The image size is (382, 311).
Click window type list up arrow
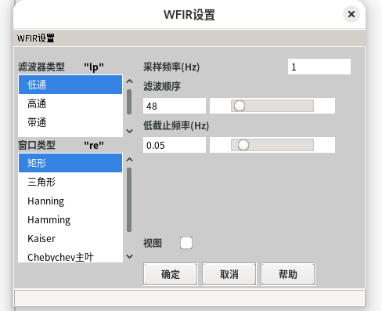click(x=129, y=160)
